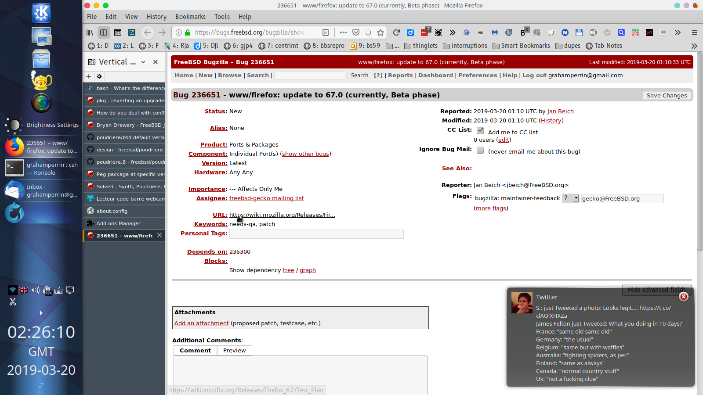The image size is (703, 395).
Task: Click the gecko@FreeBSD.org requestee field
Action: coord(622,199)
